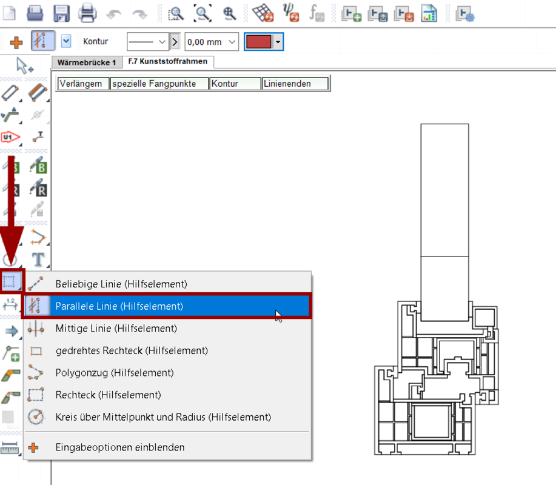The image size is (556, 485).
Task: Toggle the orange plus input options button
Action: pos(16,42)
